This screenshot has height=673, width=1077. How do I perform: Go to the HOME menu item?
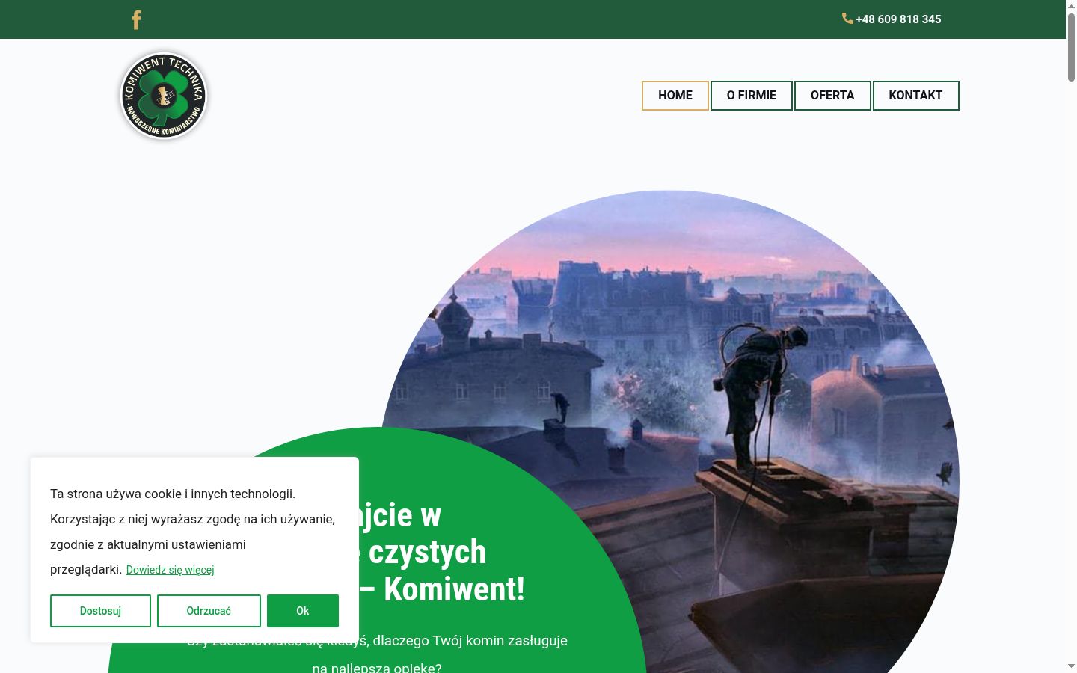pos(675,96)
